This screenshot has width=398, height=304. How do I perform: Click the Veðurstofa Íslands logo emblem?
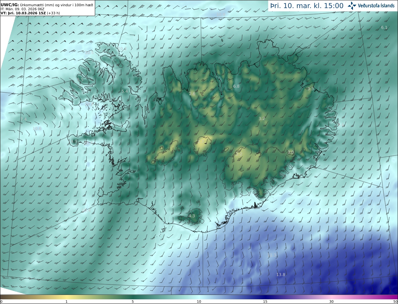[352, 6]
